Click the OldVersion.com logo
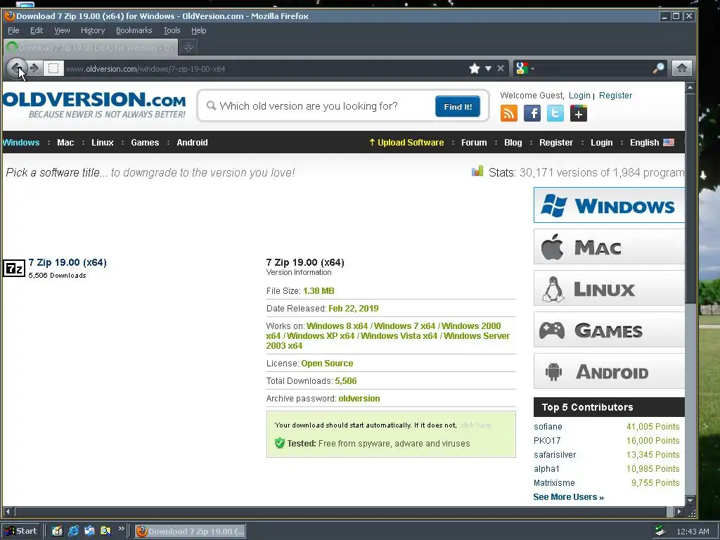Image resolution: width=720 pixels, height=540 pixels. [94, 105]
